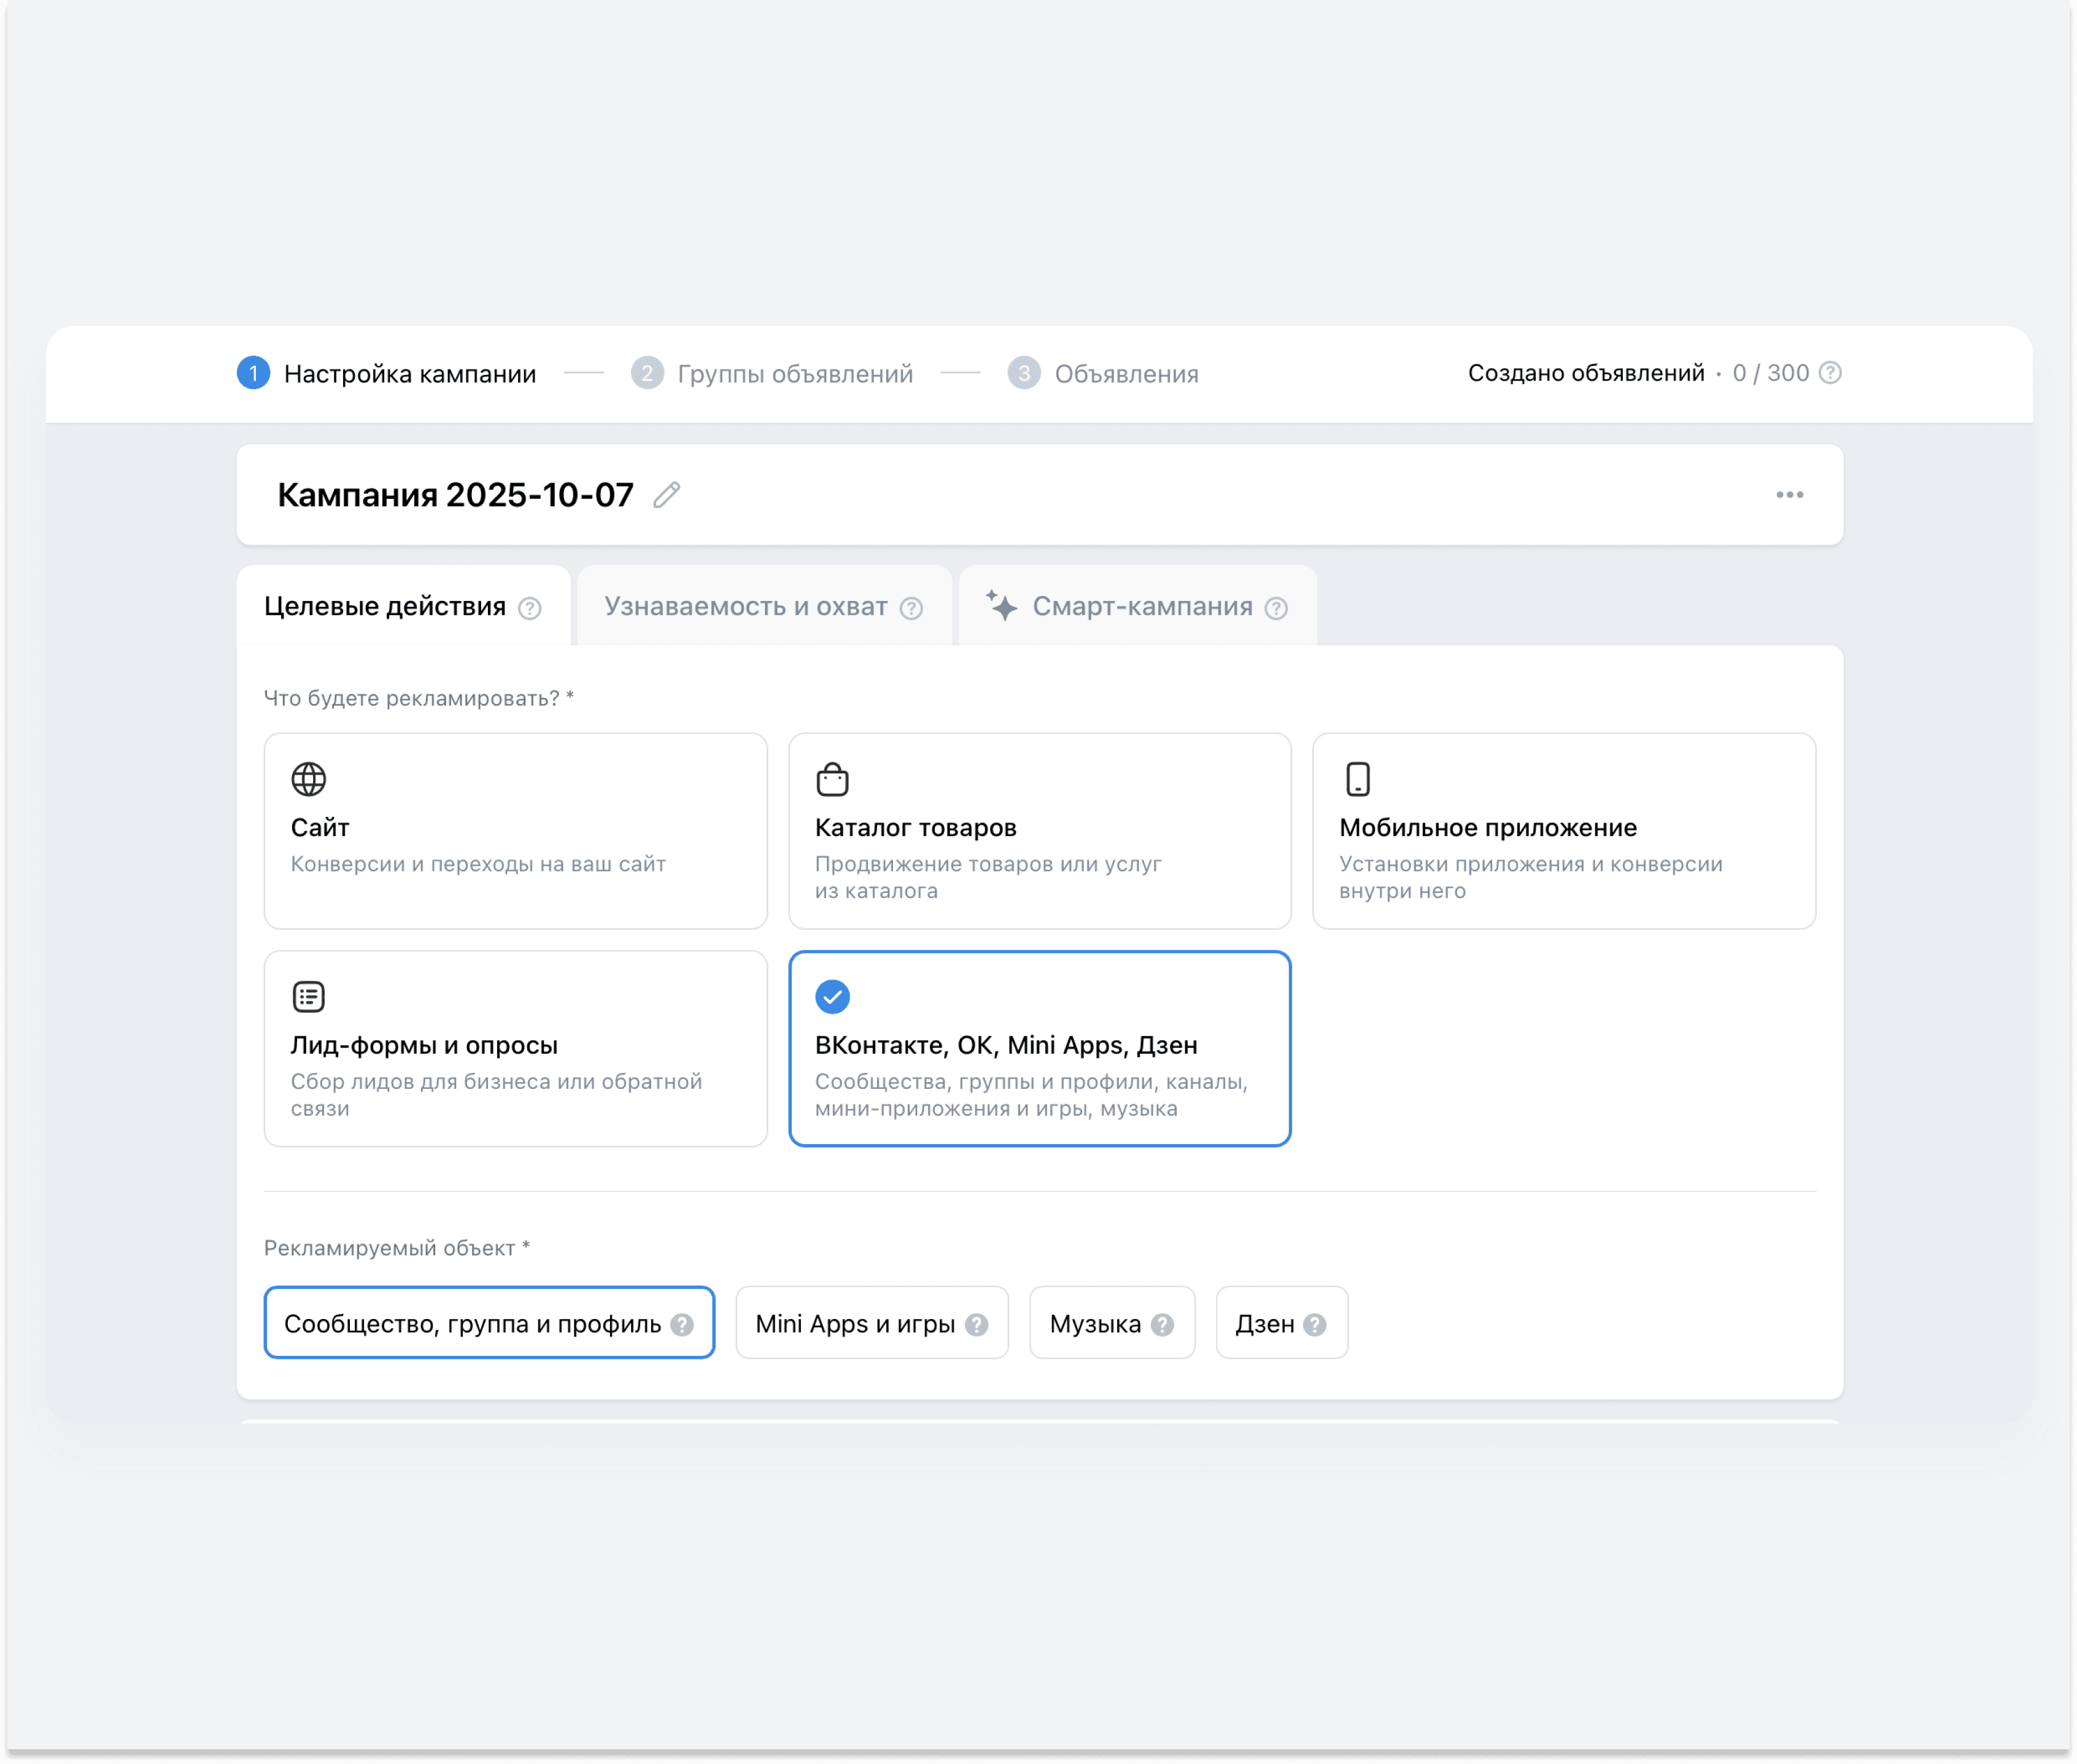Click help icon in Музыка chip
The image size is (2077, 1764).
coord(1162,1324)
